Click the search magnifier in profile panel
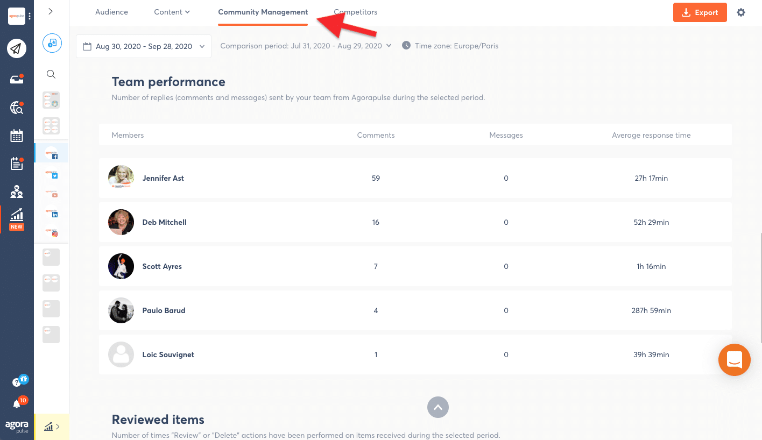The height and width of the screenshot is (440, 762). coord(51,74)
